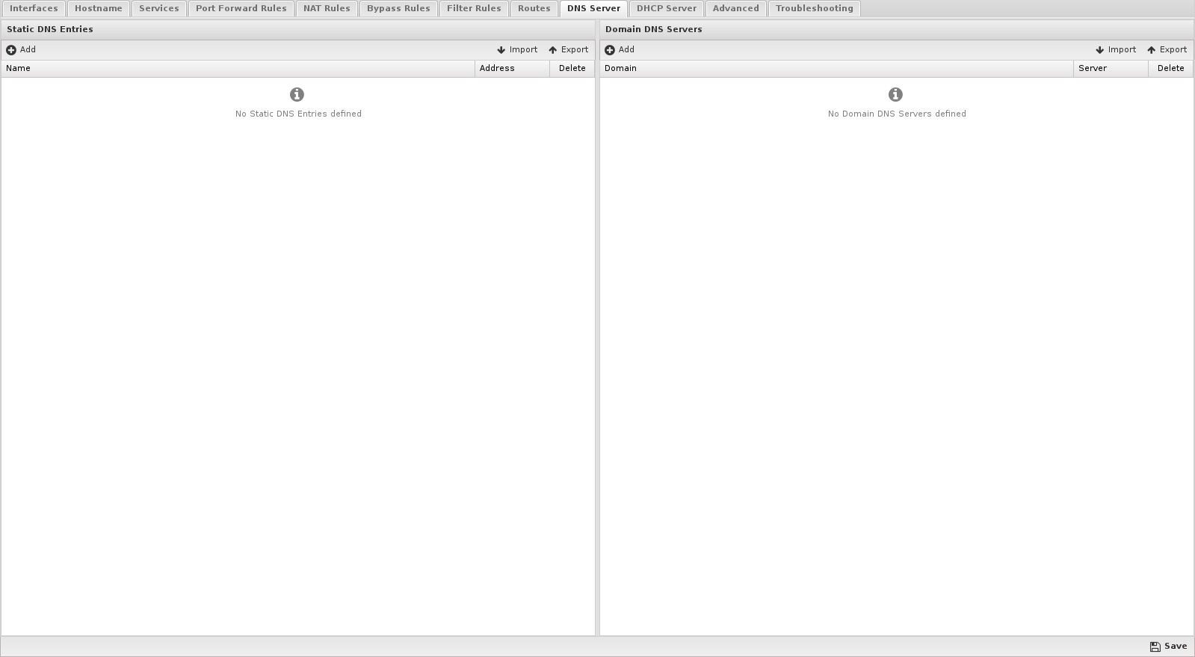Switch to Bypass Rules tab
Screen dimensions: 1195x657
point(398,8)
